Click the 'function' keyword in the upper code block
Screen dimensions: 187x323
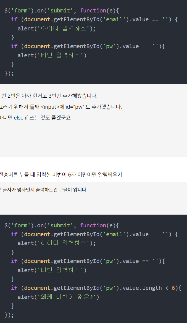93,11
